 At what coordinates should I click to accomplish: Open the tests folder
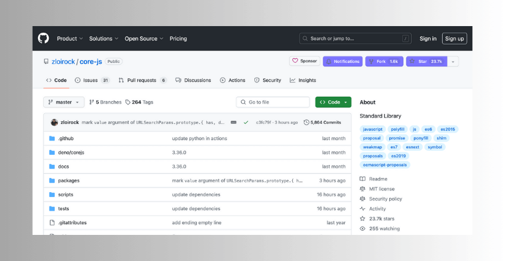coord(64,209)
